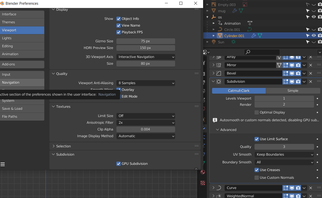Image resolution: width=322 pixels, height=198 pixels.
Task: Enable the Optimal Display checkbox
Action: coord(257,112)
